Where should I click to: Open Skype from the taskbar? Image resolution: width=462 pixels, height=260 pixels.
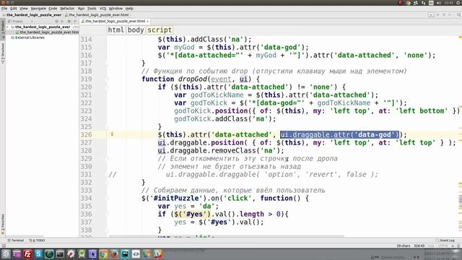coord(38,253)
